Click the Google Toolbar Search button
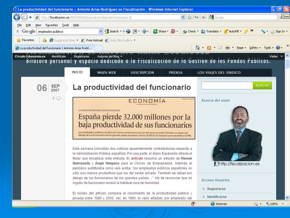Image resolution: width=290 pixels, height=218 pixels. pyautogui.click(x=111, y=31)
